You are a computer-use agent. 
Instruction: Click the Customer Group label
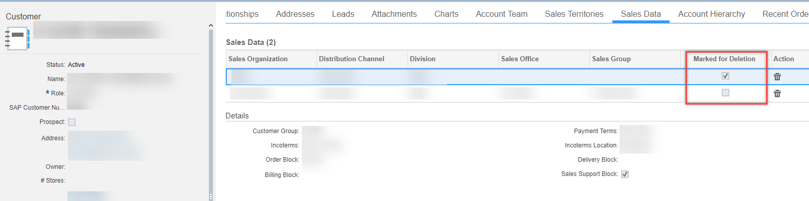click(276, 131)
